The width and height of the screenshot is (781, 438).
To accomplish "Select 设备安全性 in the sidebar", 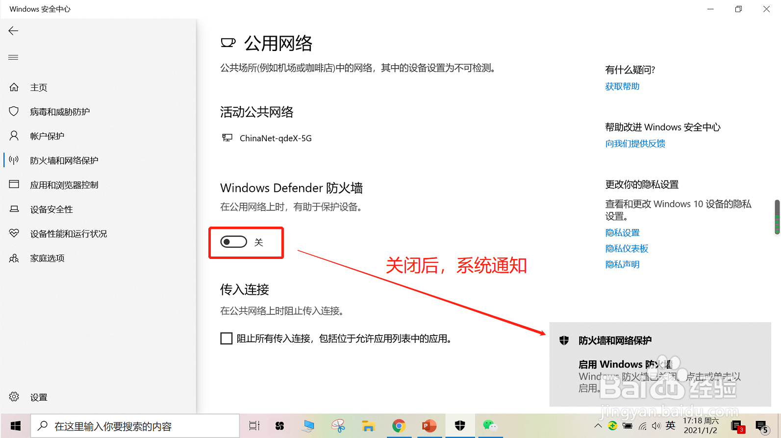I will [51, 209].
